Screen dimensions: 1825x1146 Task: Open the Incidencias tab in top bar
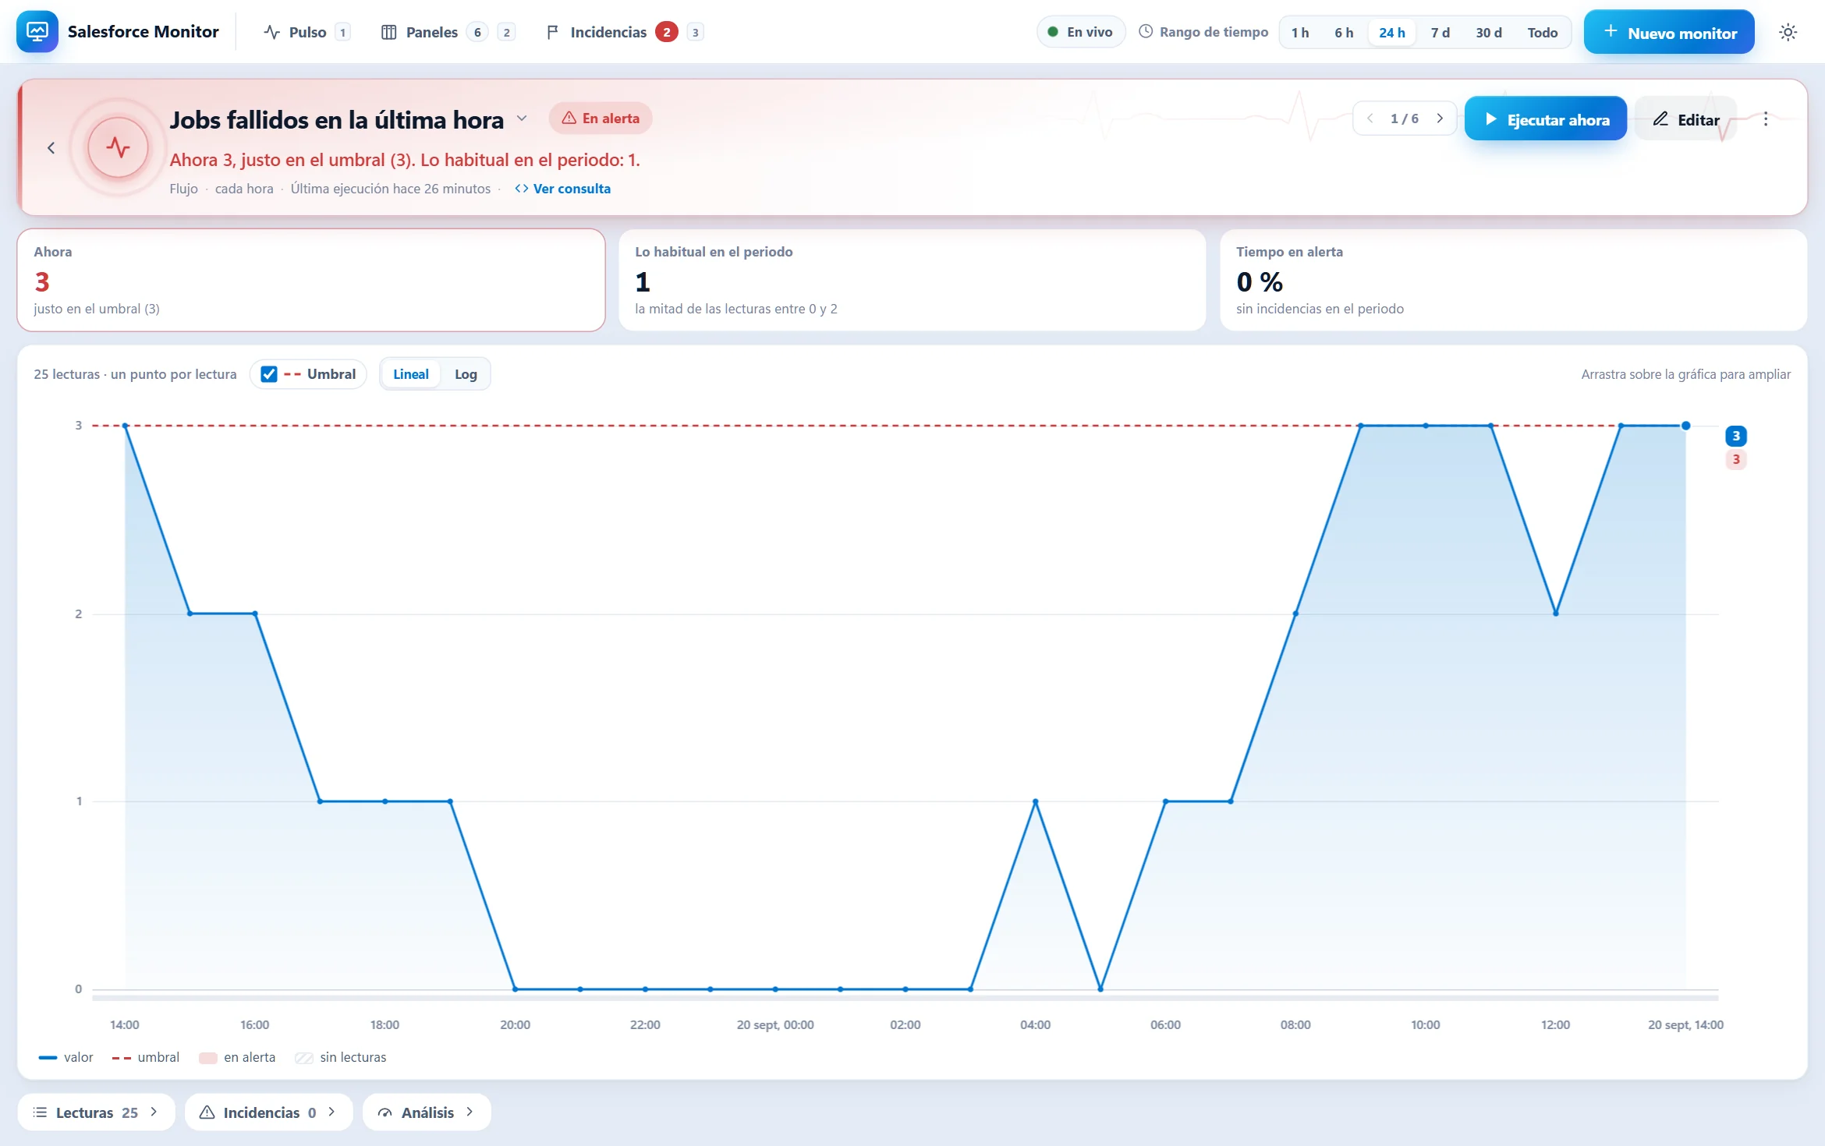click(x=624, y=32)
